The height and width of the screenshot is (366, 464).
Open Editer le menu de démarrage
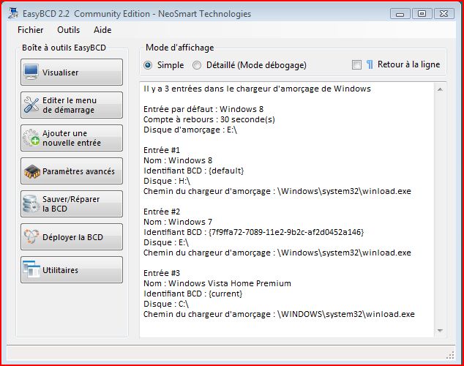tap(72, 105)
